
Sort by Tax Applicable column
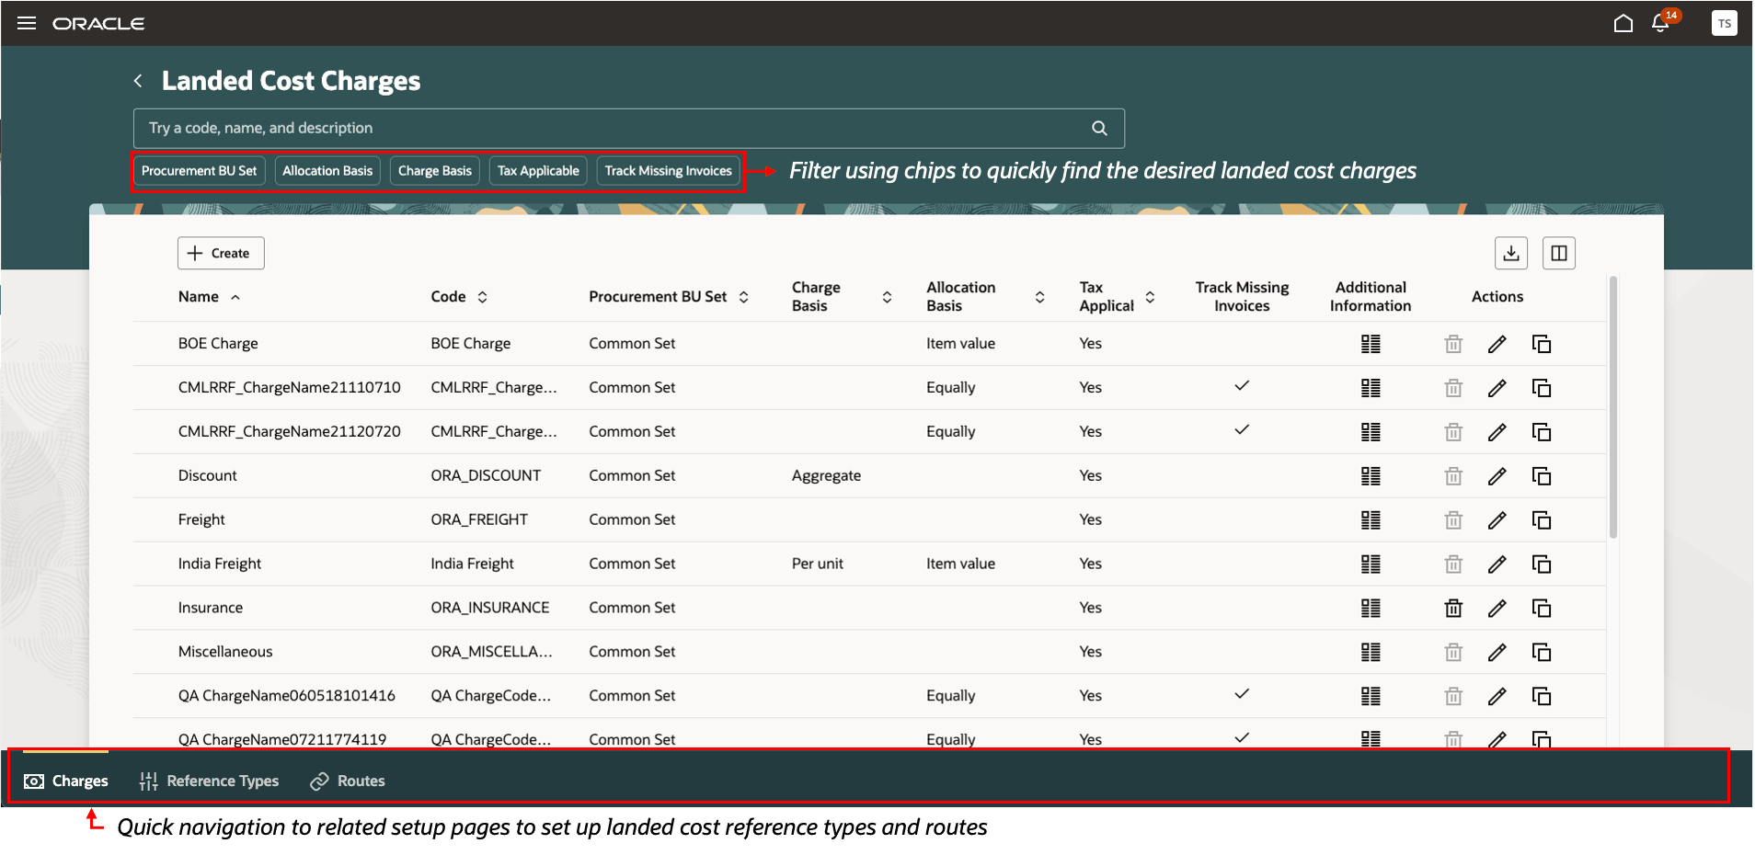(1150, 297)
